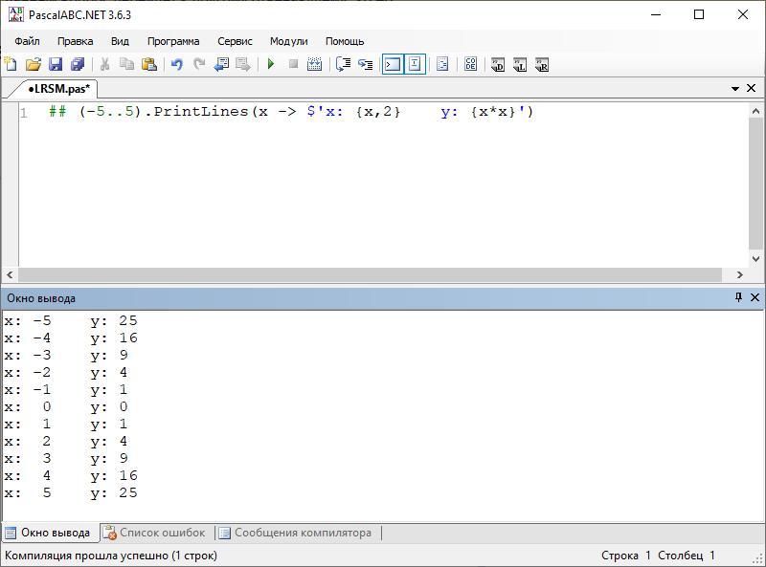Paste from clipboard via the toolbar icon
The height and width of the screenshot is (567, 766).
[149, 64]
